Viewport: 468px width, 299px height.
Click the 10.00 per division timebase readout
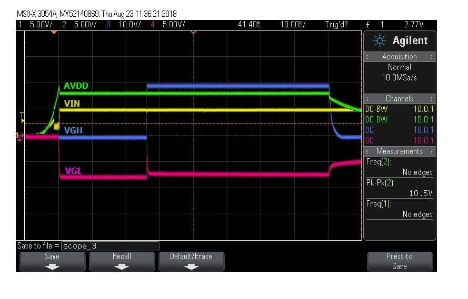[293, 24]
